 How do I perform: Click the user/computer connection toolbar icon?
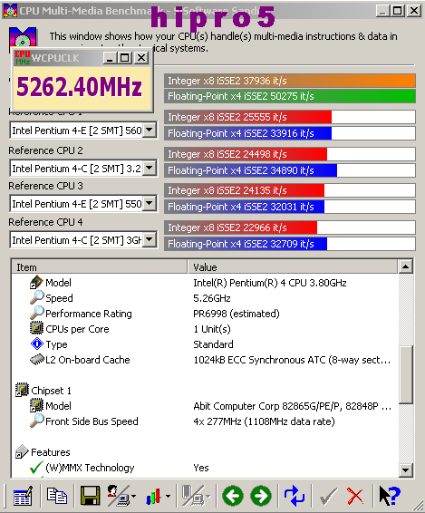click(x=119, y=496)
